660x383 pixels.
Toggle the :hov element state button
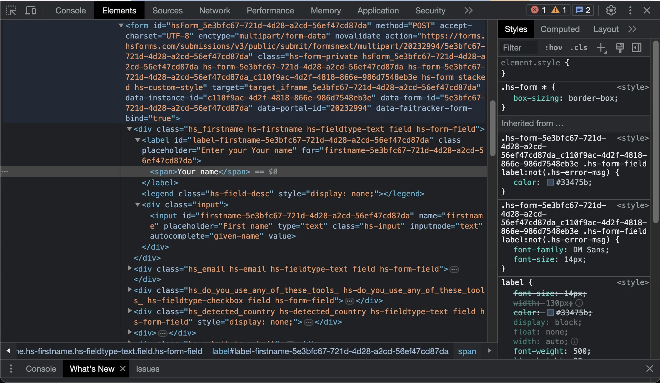click(553, 48)
